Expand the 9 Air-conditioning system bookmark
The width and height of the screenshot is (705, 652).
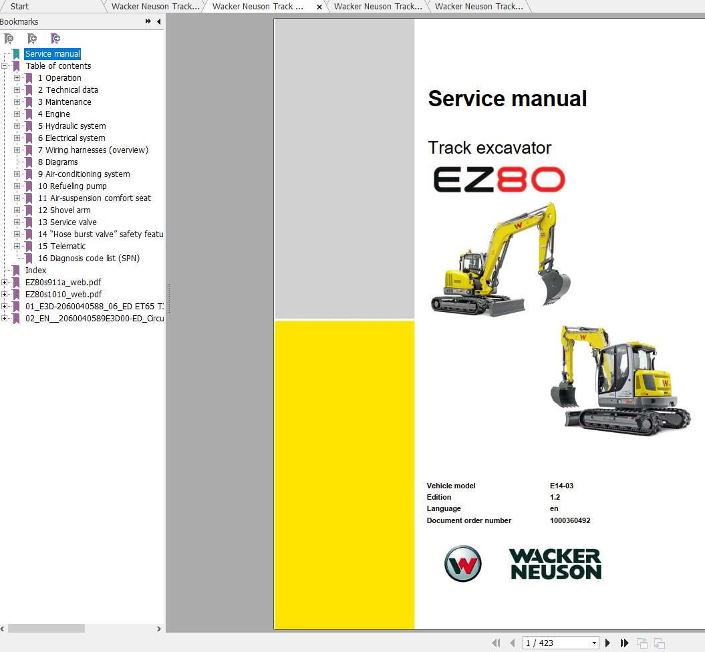tap(17, 174)
